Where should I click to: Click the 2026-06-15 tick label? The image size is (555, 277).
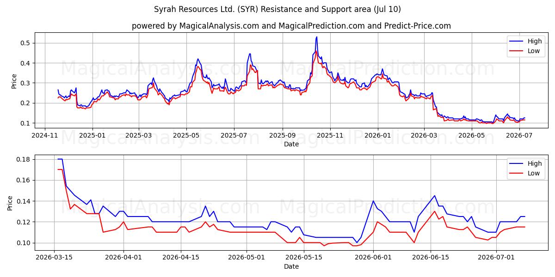pos(431,258)
